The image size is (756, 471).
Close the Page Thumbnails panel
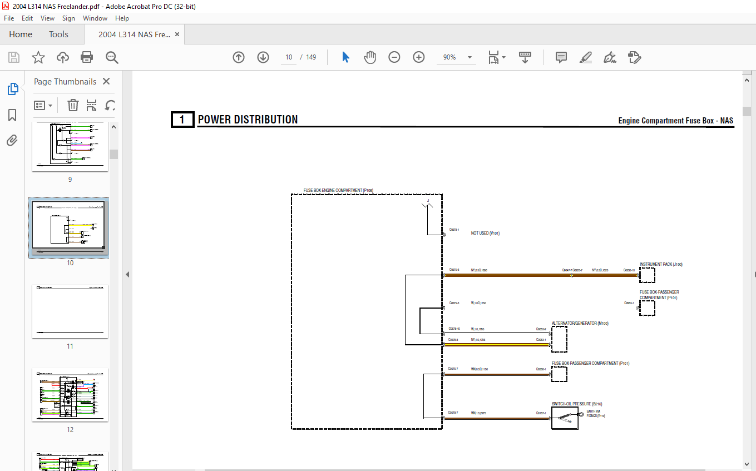click(x=106, y=81)
